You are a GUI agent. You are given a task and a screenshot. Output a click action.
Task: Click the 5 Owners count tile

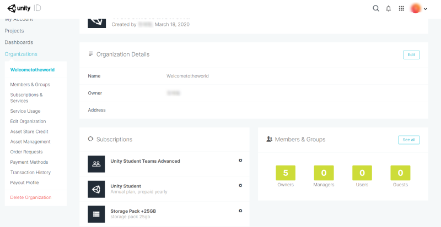pos(286,173)
